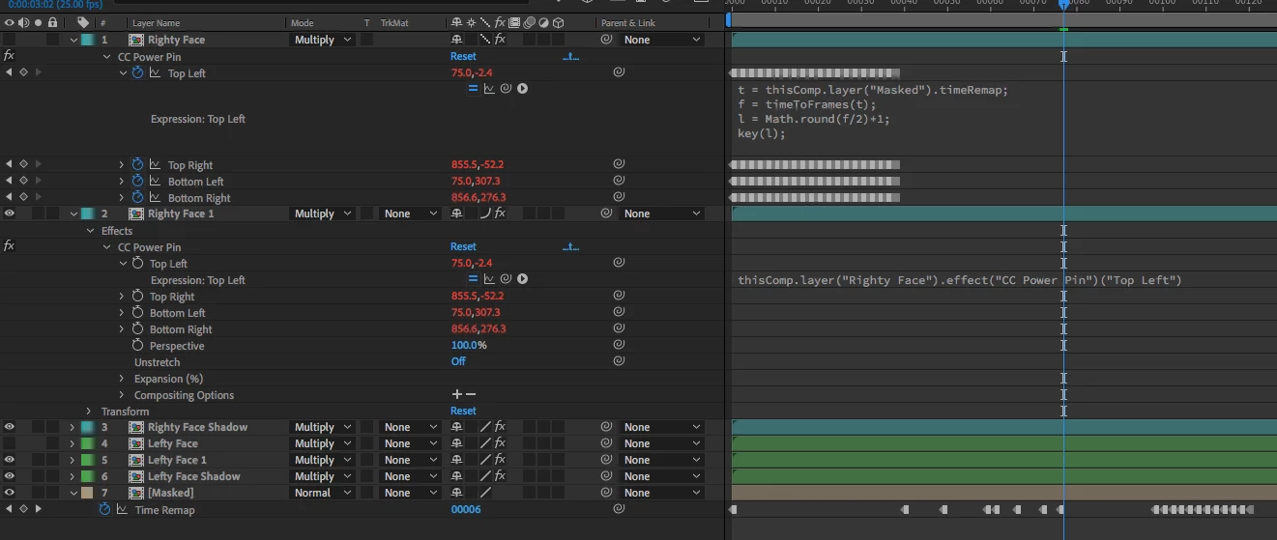
Task: Show expression graph for Righty Face Top Left
Action: click(489, 89)
